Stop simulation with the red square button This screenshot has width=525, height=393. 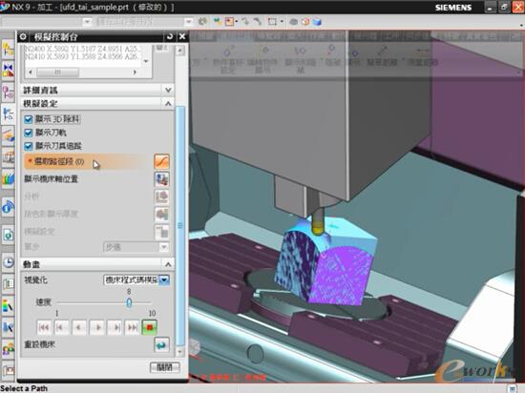[150, 327]
